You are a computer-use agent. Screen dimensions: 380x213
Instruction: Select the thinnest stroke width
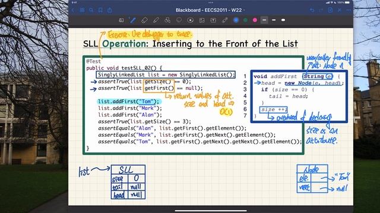(x=264, y=20)
